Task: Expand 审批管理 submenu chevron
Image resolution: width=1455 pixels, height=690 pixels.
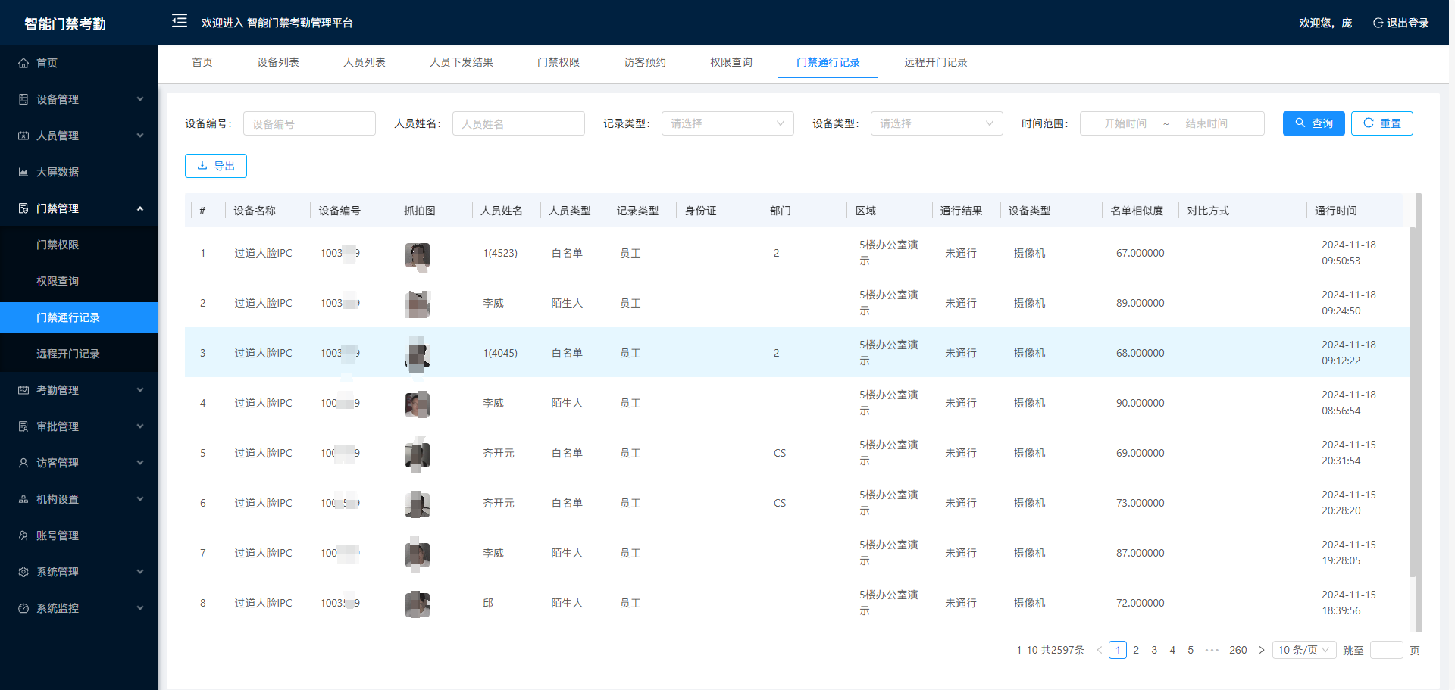Action: point(140,426)
